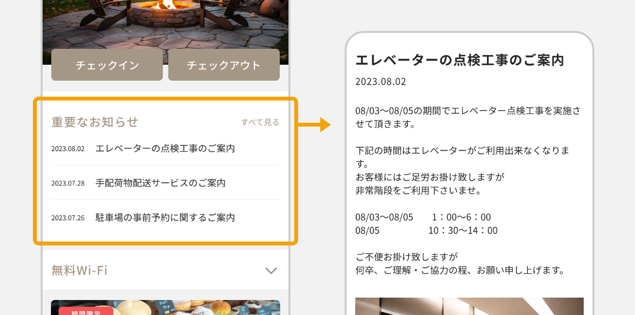
Task: Open the すべて見る link
Action: click(x=260, y=123)
